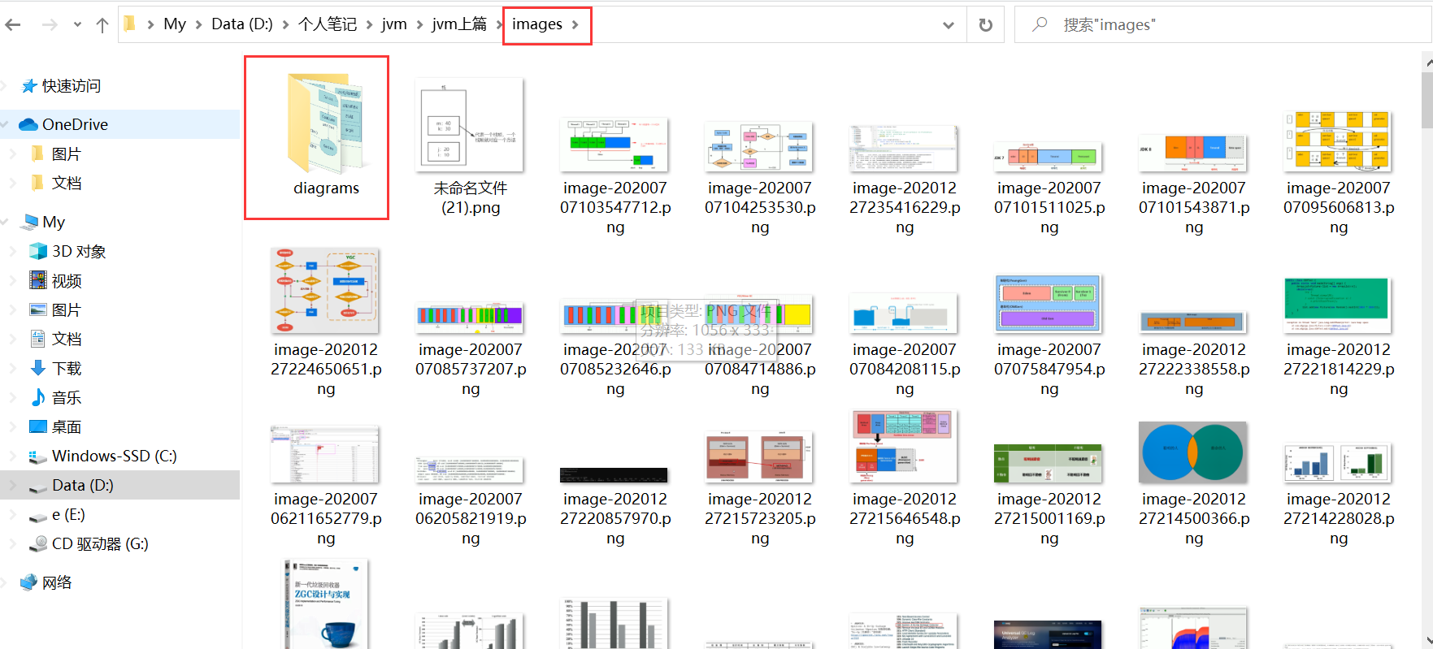Select 'images' in the address breadcrumb

click(x=537, y=24)
